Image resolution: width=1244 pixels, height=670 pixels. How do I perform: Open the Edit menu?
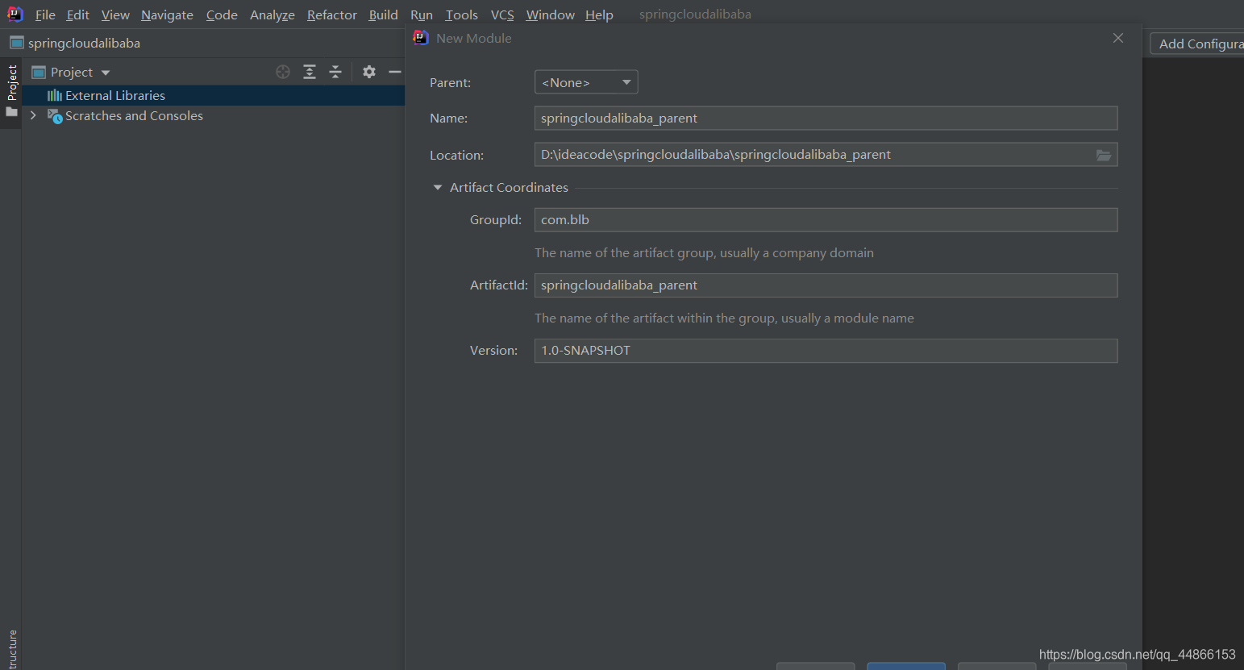[78, 15]
